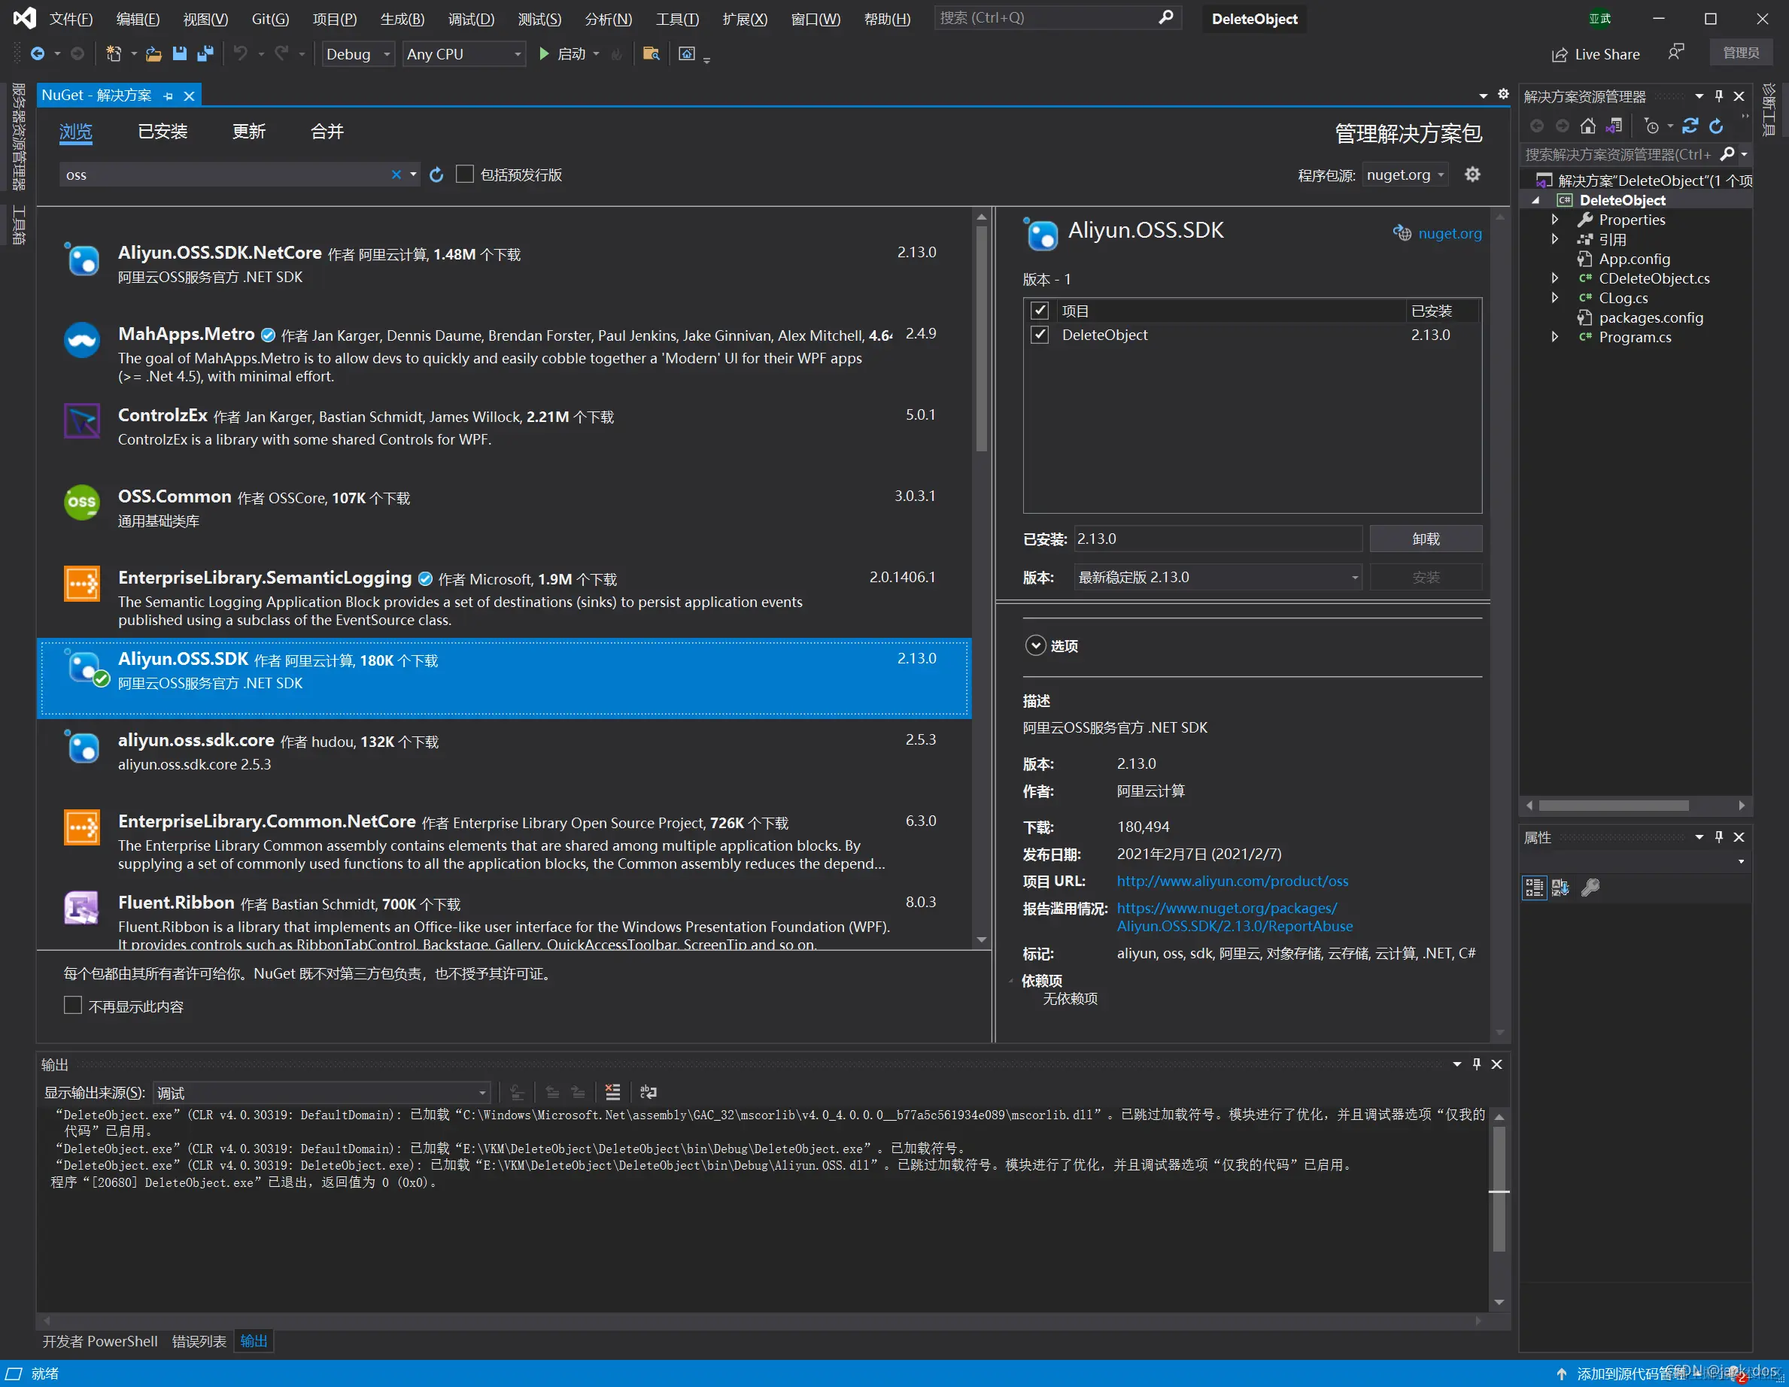Switch to the Installed tab

162,132
